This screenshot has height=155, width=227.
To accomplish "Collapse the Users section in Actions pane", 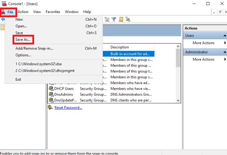I will tap(224, 36).
